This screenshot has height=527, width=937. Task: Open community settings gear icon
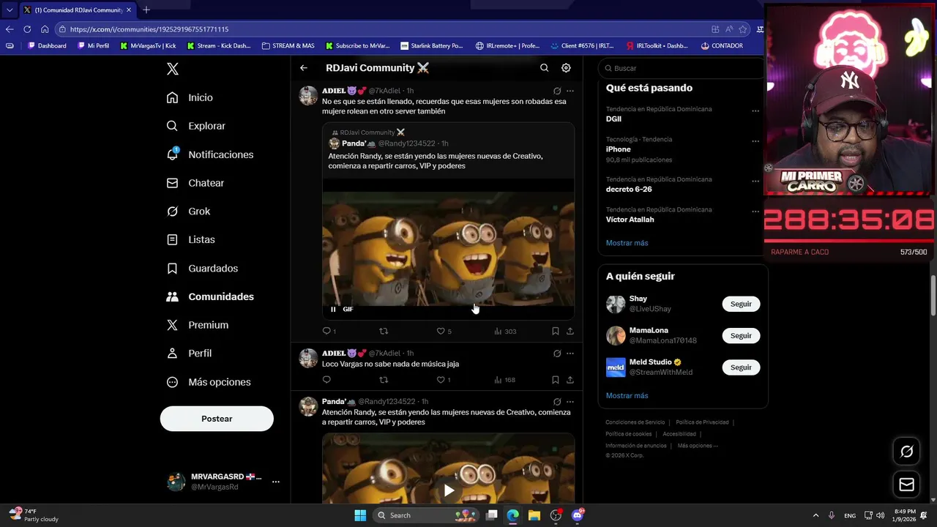566,67
